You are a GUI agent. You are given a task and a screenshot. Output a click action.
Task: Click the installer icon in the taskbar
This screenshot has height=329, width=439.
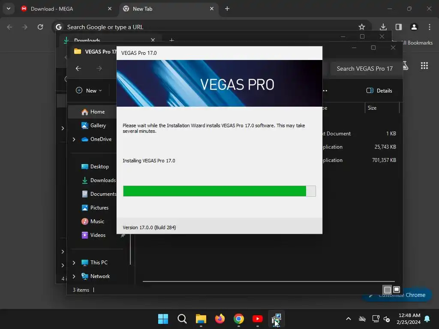tap(277, 319)
